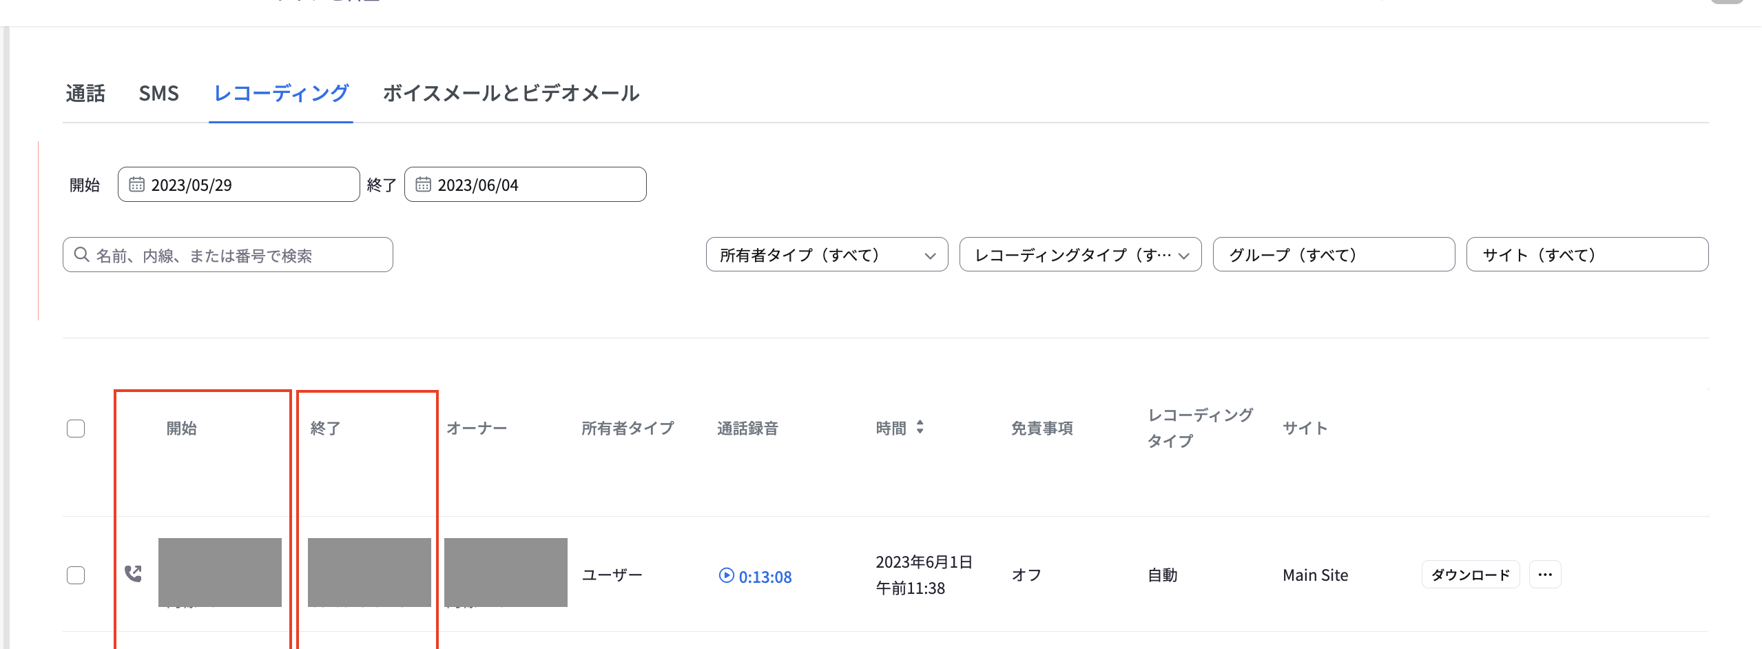Click the オーナー column header
This screenshot has width=1762, height=649.
pos(477,429)
